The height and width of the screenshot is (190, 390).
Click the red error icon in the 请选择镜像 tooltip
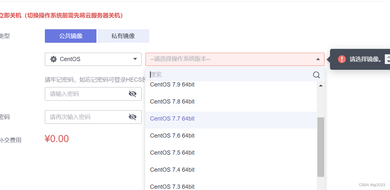(x=342, y=59)
